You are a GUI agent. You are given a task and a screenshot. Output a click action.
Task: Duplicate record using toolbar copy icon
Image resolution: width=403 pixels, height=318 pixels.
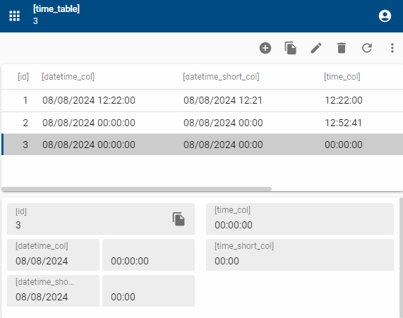[290, 48]
